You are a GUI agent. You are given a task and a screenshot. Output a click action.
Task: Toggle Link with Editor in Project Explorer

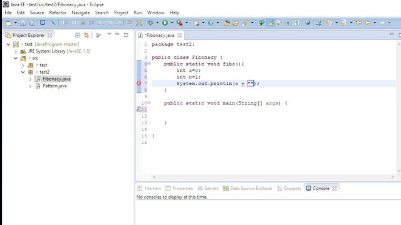(x=86, y=35)
